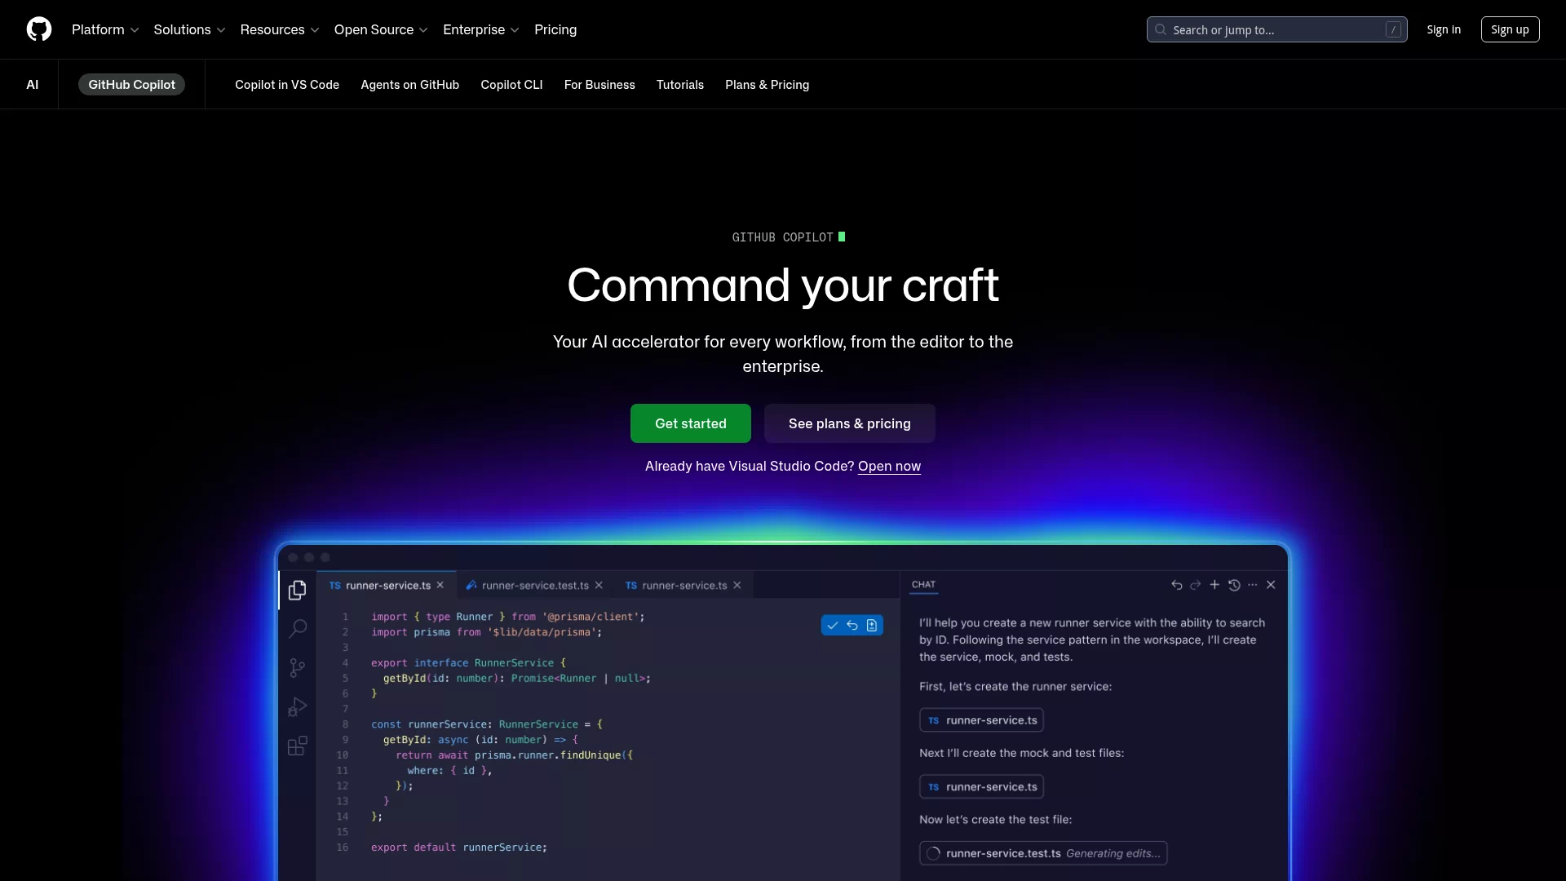Open the For Business page
Image resolution: width=1566 pixels, height=881 pixels.
point(599,85)
